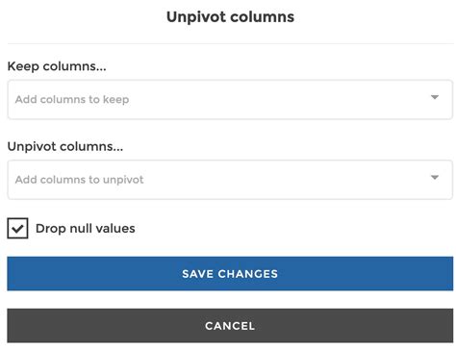
Task: Select the Add columns to unpivot placeholder text
Action: [79, 180]
